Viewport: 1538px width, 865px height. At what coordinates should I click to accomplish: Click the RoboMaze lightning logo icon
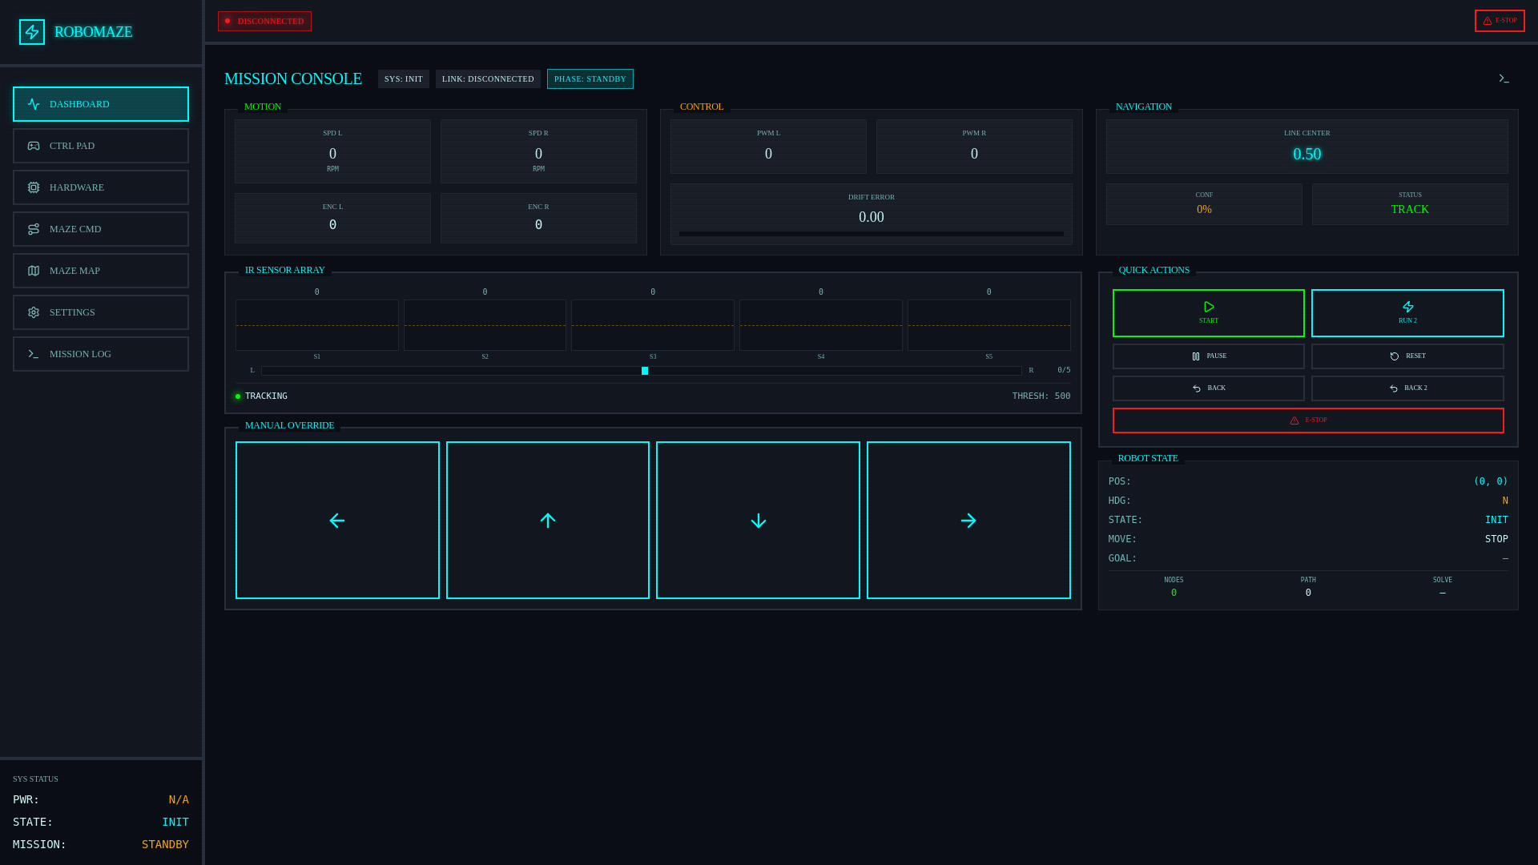coord(32,32)
